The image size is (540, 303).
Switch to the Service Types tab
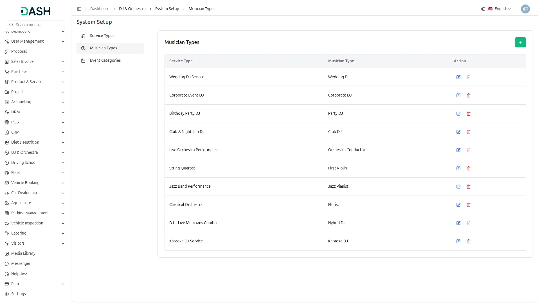(x=102, y=36)
